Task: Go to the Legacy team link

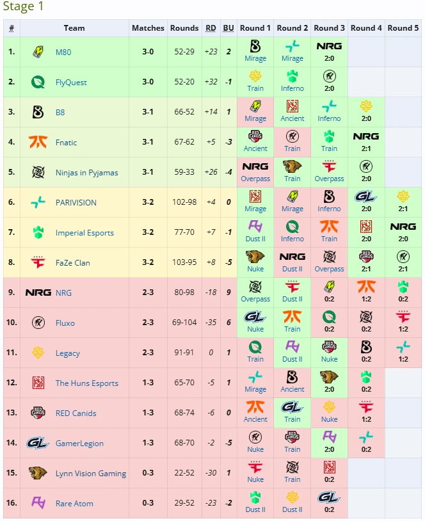Action: click(68, 353)
